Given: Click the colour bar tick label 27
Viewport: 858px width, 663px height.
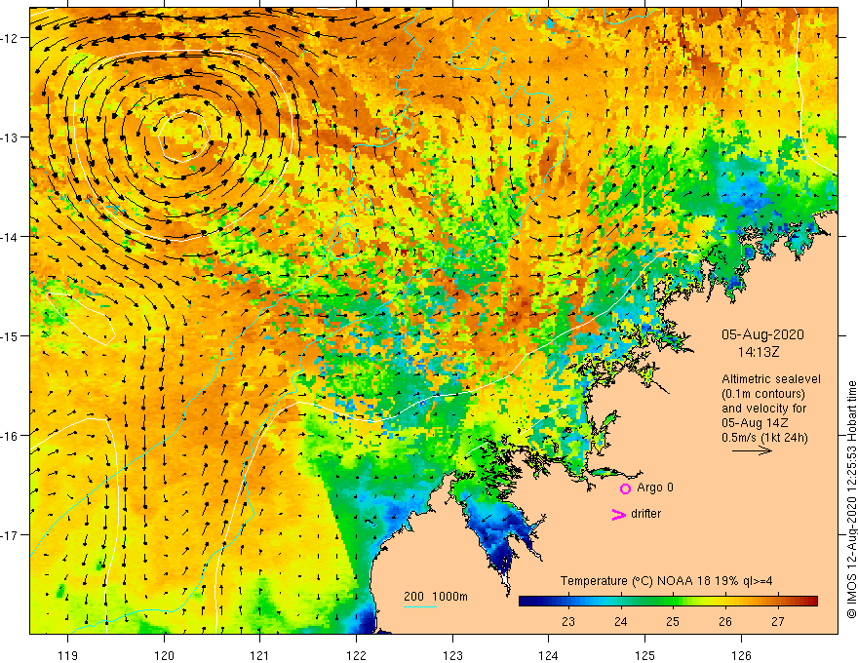Looking at the screenshot, I should pos(778,621).
